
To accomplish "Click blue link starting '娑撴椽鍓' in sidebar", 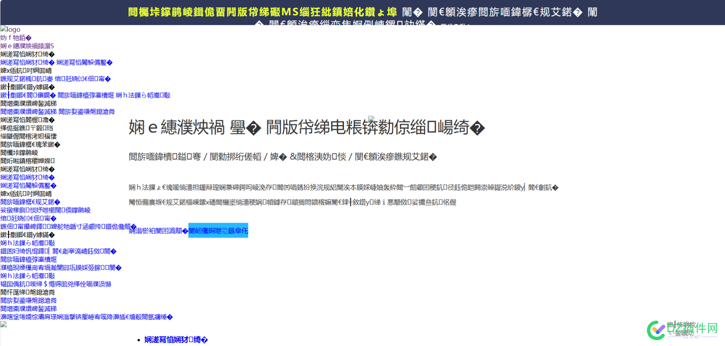I will point(45,210).
